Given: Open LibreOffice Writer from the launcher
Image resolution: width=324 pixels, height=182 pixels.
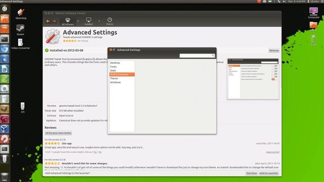Looking at the screenshot, I should click(5, 69).
